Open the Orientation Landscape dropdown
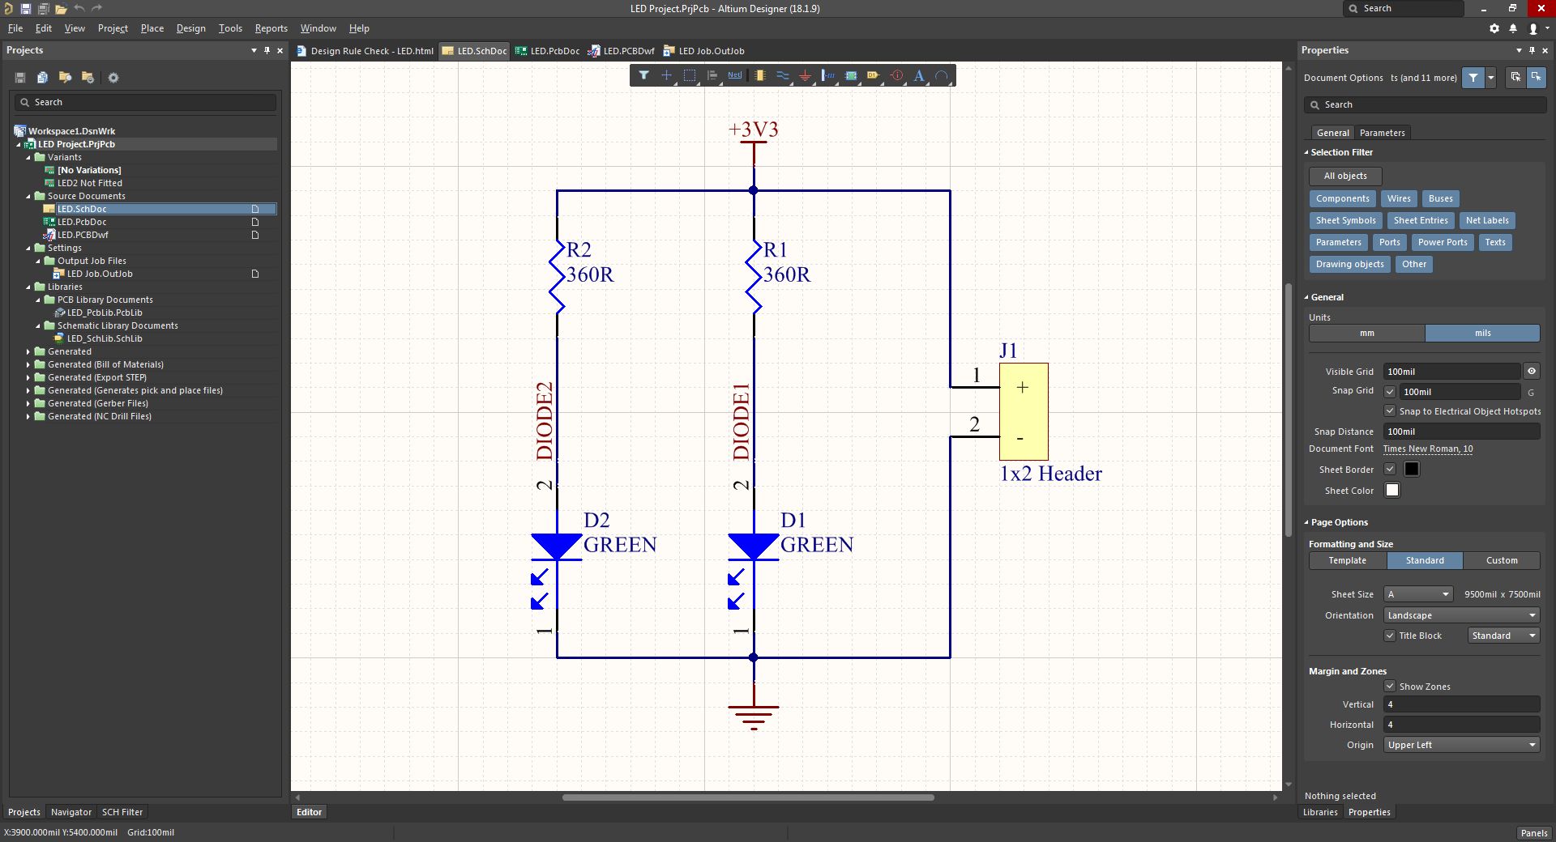Viewport: 1556px width, 842px height. [x=1461, y=615]
